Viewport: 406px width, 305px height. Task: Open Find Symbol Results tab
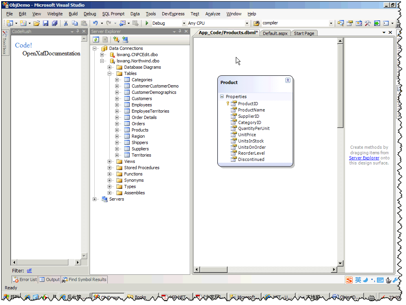(x=84, y=279)
